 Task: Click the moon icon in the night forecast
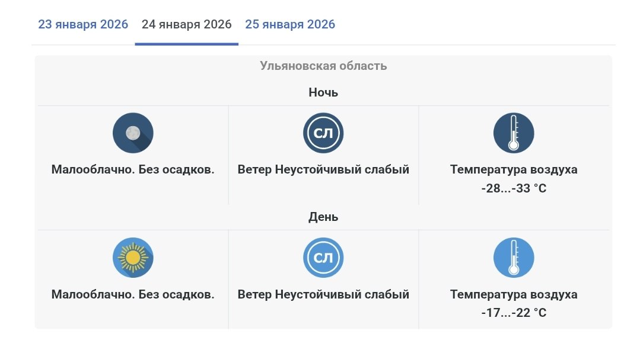coord(133,133)
